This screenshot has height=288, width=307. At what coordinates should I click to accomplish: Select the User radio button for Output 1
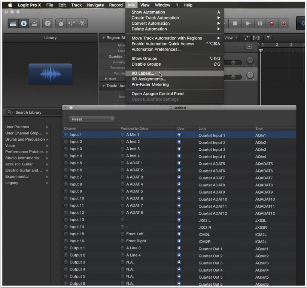[x=179, y=248]
